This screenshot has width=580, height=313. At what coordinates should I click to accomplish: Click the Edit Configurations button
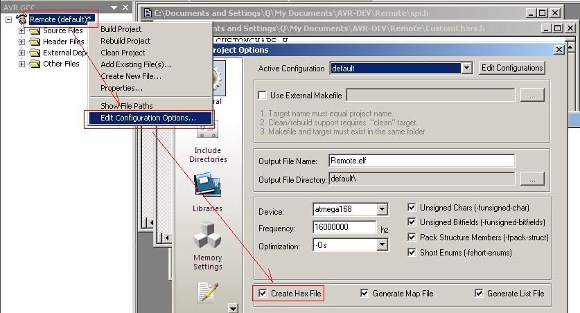coord(512,68)
